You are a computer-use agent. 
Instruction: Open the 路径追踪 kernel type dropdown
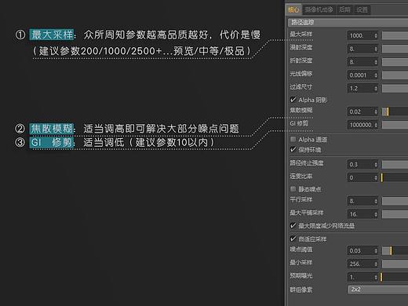[348, 23]
